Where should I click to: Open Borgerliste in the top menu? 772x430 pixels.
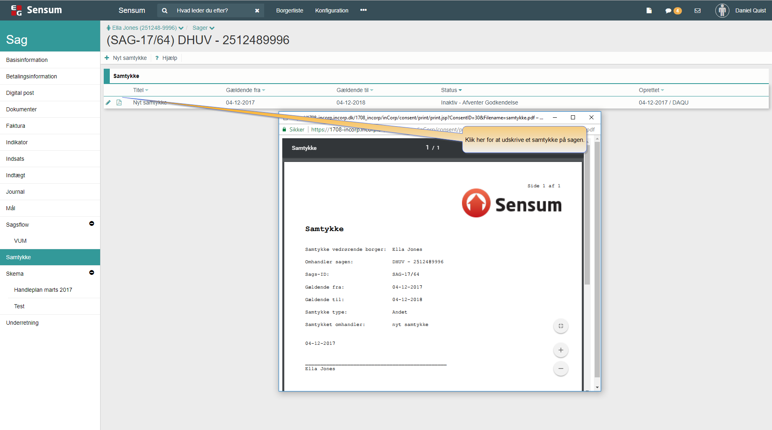(x=289, y=10)
